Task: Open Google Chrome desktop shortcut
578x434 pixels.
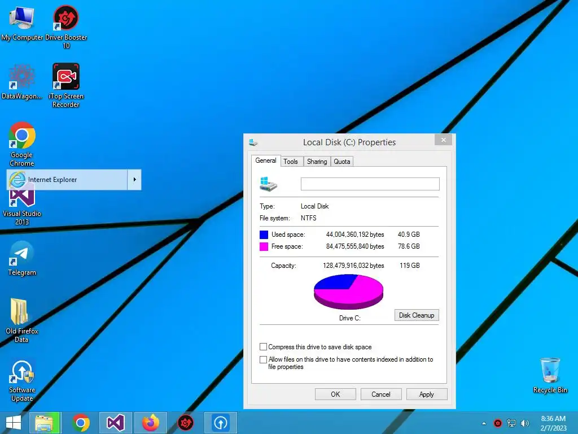Action: tap(22, 144)
